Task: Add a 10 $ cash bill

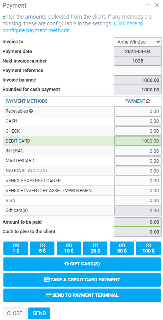Action: (69, 248)
